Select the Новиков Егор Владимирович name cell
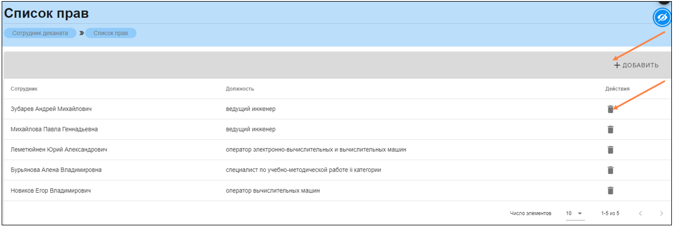Image resolution: width=673 pixels, height=227 pixels. point(50,191)
